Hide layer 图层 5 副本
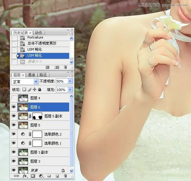 point(14,116)
